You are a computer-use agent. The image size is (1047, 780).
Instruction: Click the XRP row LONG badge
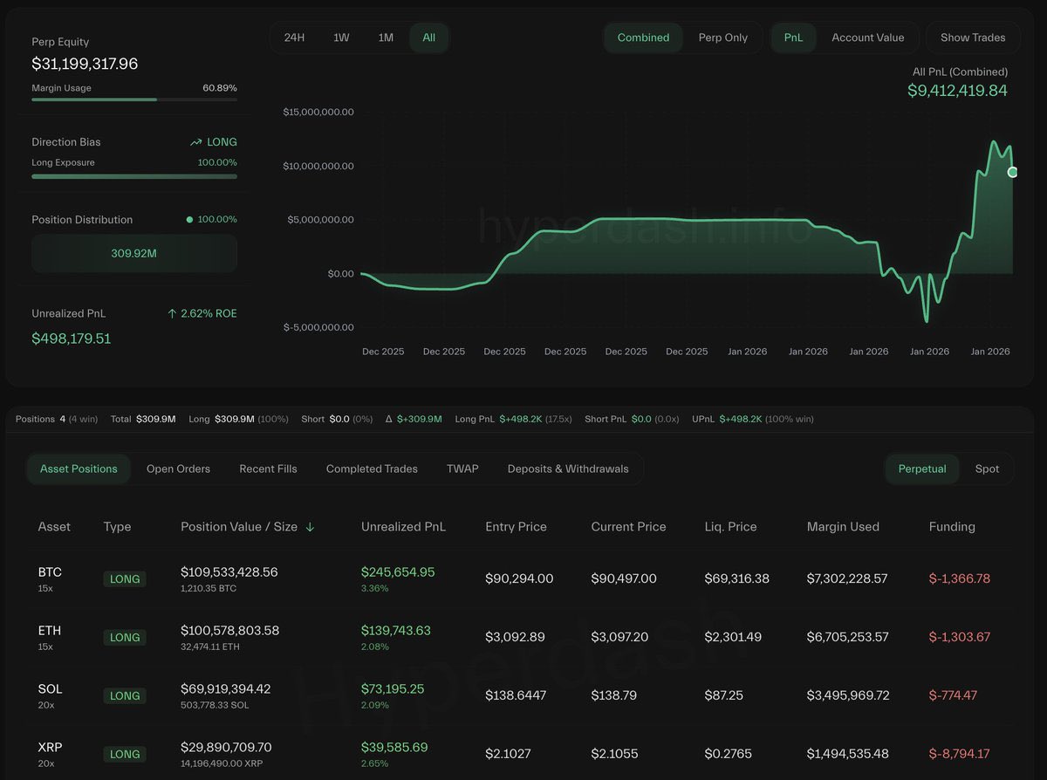(125, 754)
